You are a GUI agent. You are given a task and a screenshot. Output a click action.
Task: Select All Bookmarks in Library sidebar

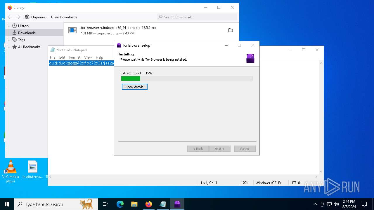tap(29, 47)
